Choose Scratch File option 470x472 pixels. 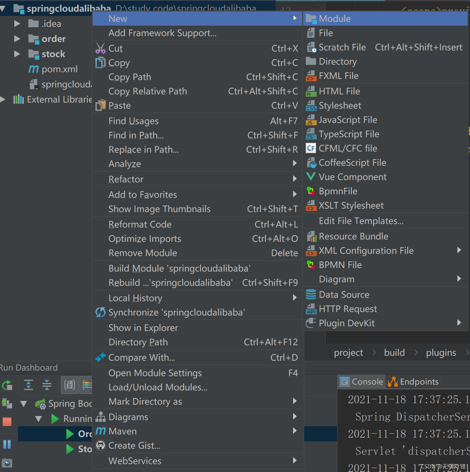point(385,47)
